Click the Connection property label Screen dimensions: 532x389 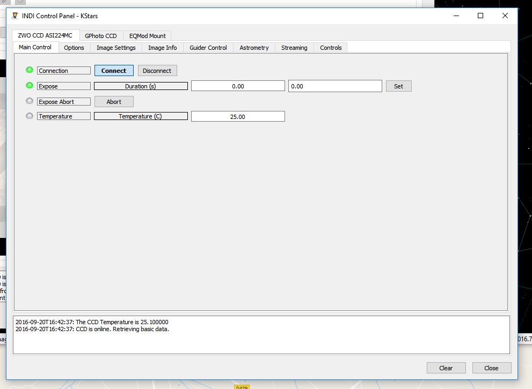point(64,70)
